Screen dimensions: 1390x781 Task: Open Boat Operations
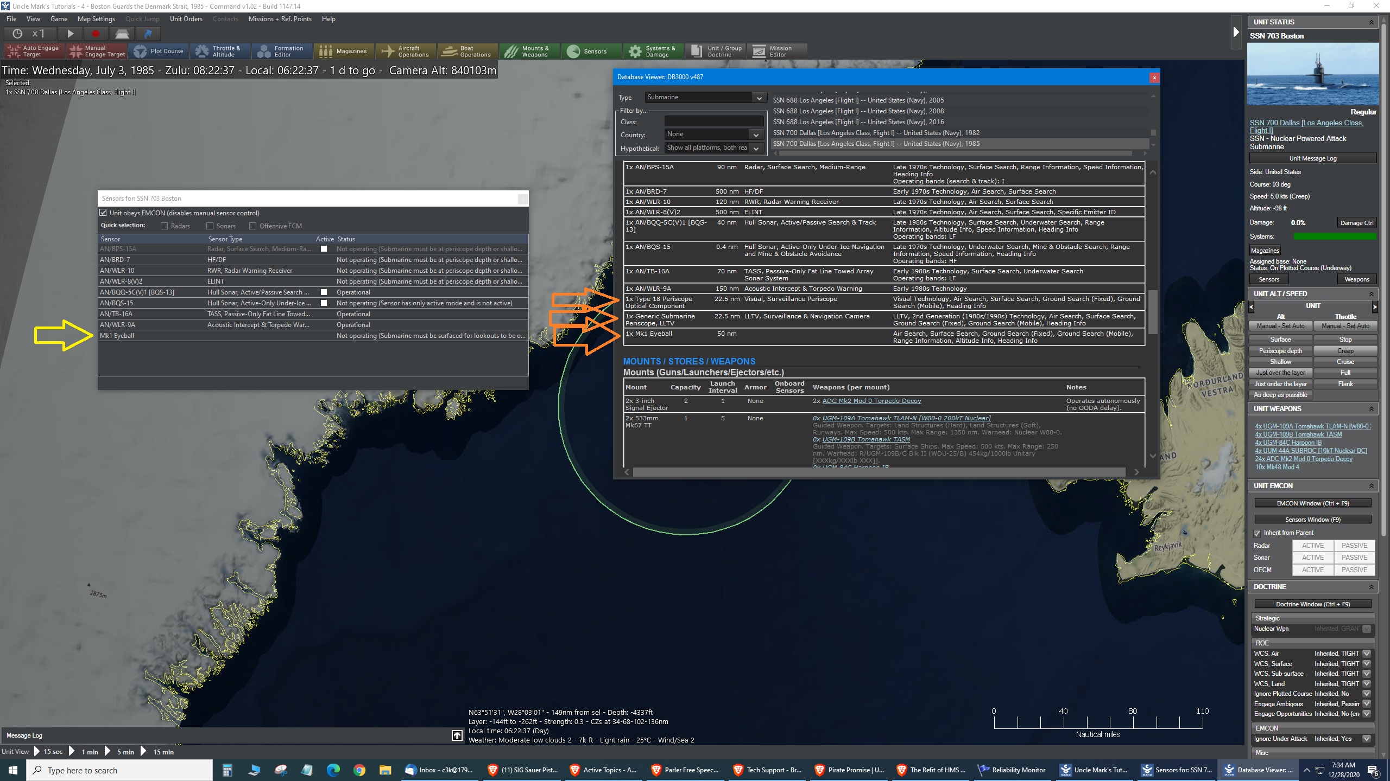(x=468, y=51)
